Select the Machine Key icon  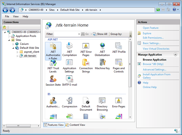pyautogui.click(x=102, y=64)
